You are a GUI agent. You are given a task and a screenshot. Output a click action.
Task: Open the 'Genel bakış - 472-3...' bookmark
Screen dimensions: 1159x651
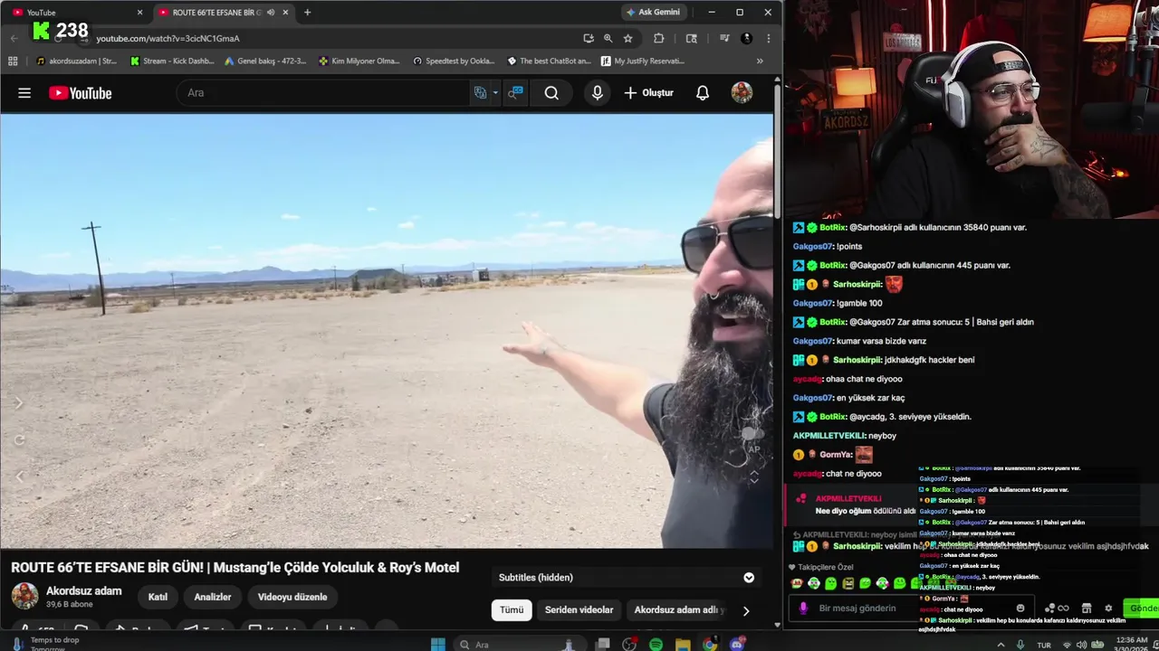click(x=264, y=61)
